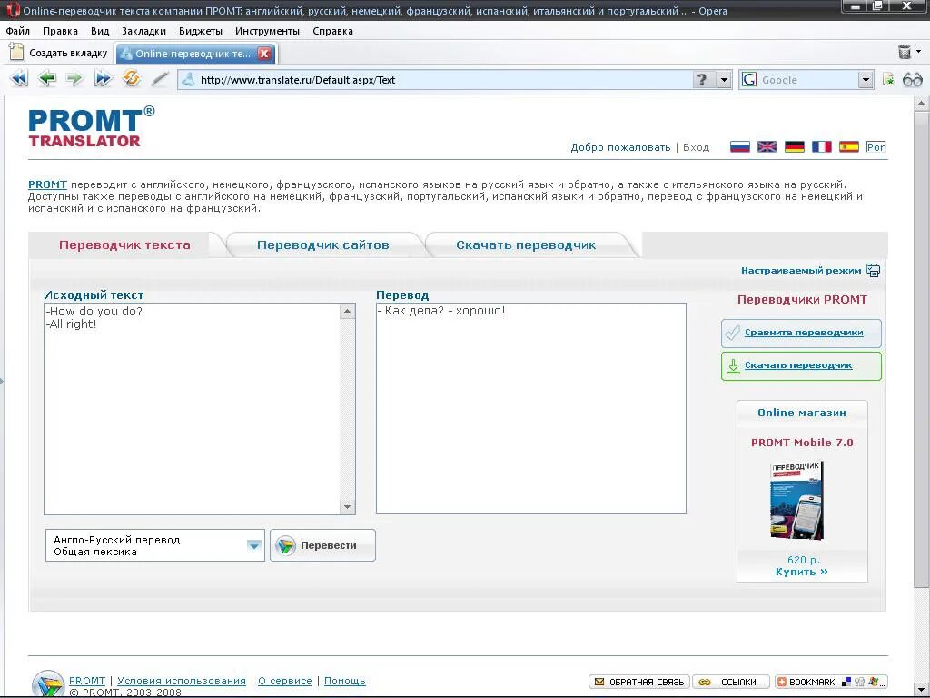Click the glasses view mode icon
The width and height of the screenshot is (930, 698).
tap(912, 80)
